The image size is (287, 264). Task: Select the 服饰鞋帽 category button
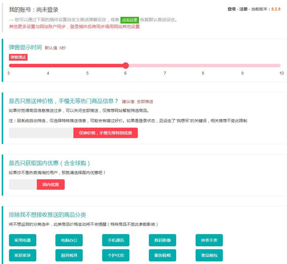coord(162,255)
